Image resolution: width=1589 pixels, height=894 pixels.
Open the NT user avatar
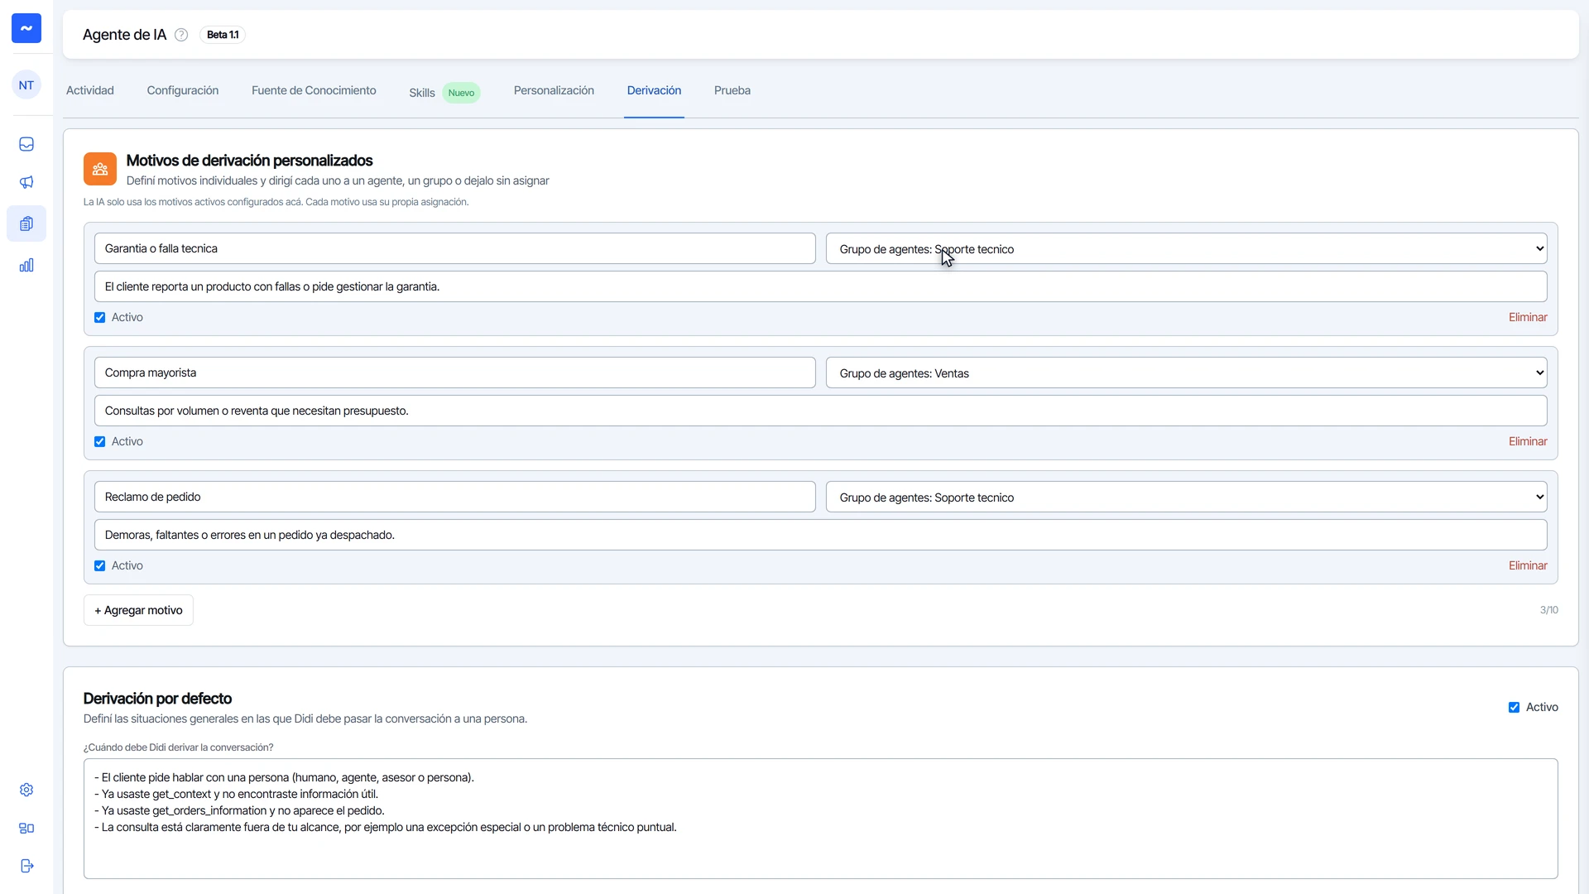pyautogui.click(x=26, y=85)
